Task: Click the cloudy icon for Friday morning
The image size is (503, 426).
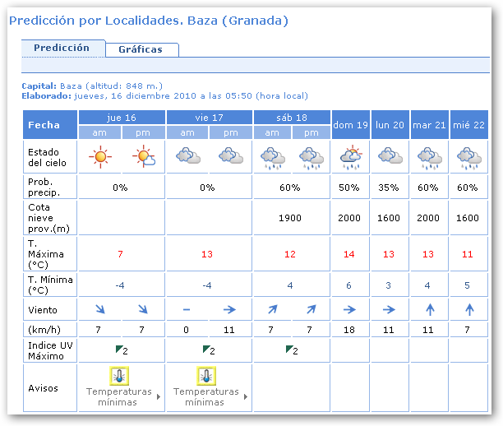Action: [188, 155]
